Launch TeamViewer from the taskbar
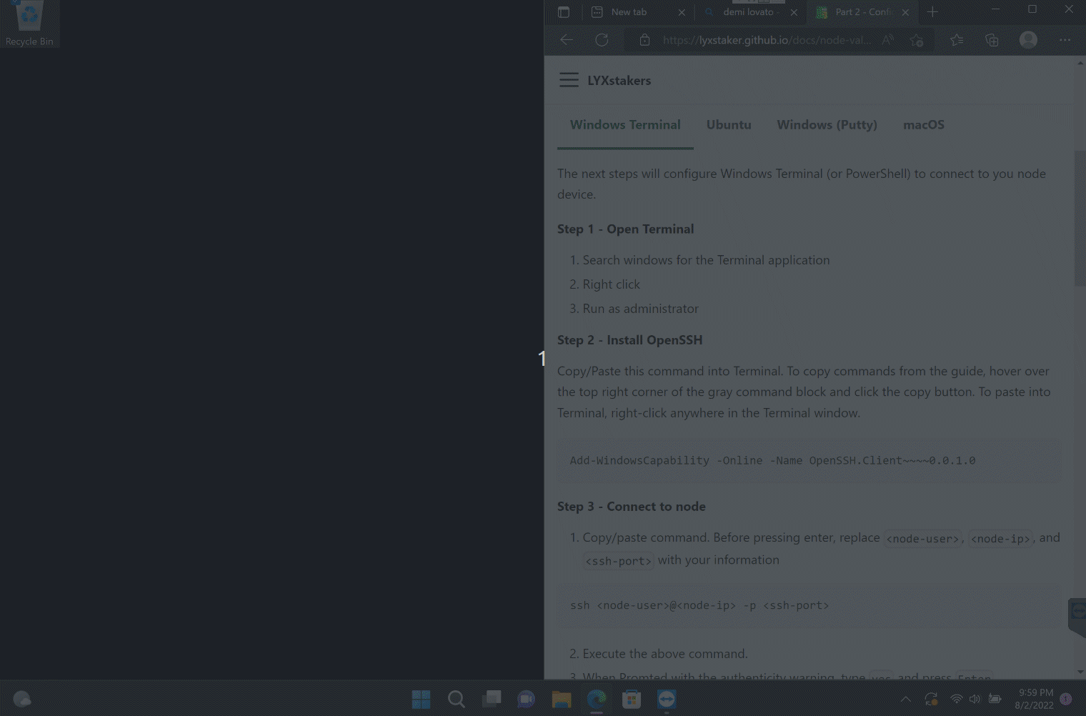 point(666,699)
